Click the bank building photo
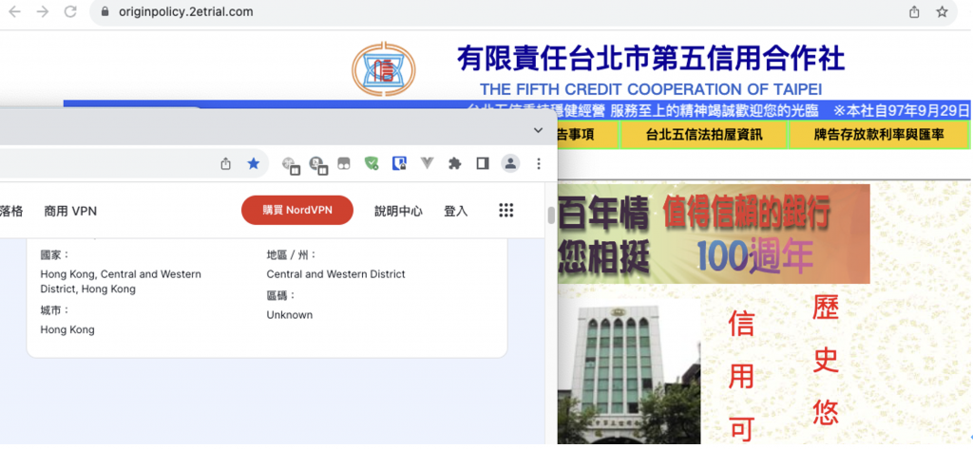This screenshot has height=449, width=973. 629,373
